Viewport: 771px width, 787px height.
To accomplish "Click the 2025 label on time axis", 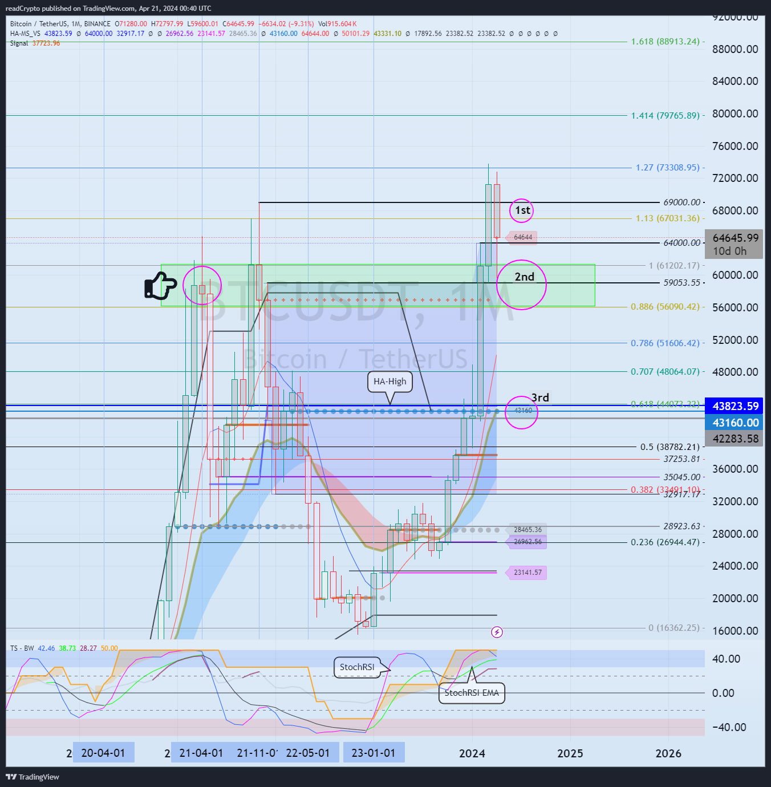I will tap(570, 753).
